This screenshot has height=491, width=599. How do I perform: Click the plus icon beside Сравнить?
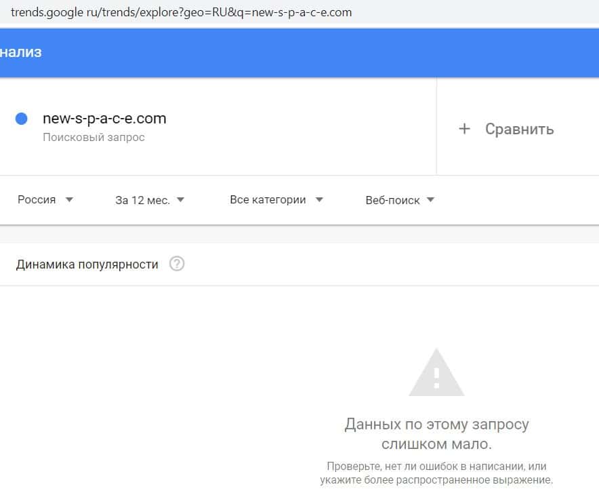(464, 129)
